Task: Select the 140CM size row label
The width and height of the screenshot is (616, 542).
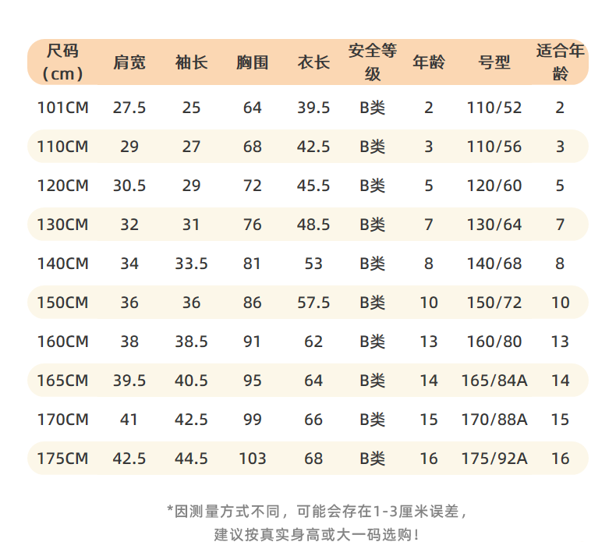Action: (x=62, y=264)
